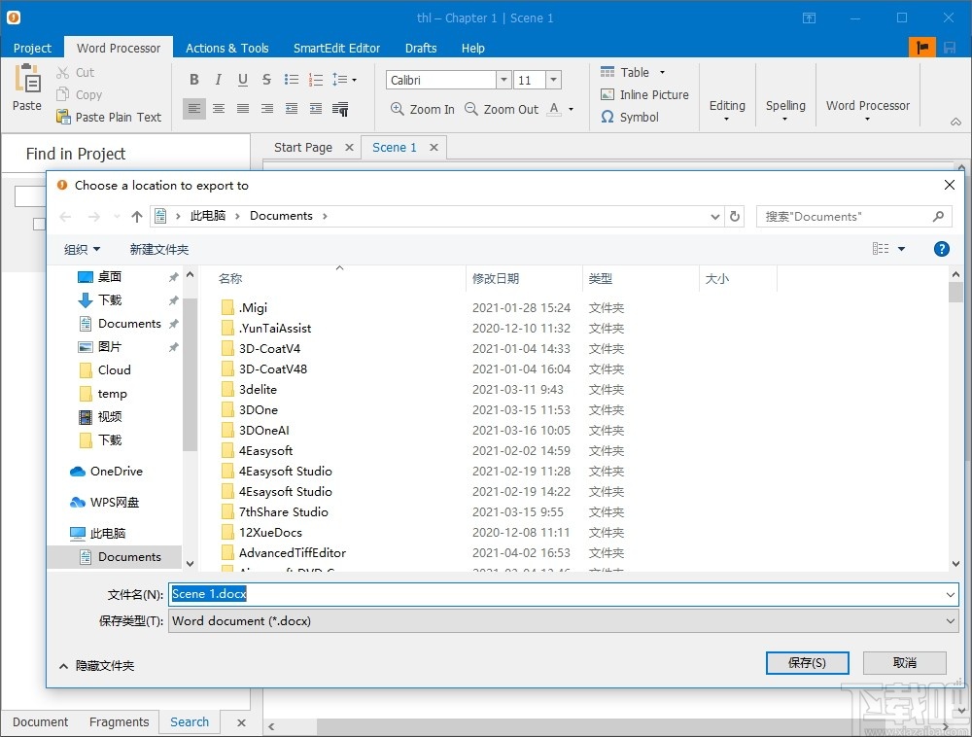Toggle the bulleted list icon
972x737 pixels.
[x=290, y=79]
